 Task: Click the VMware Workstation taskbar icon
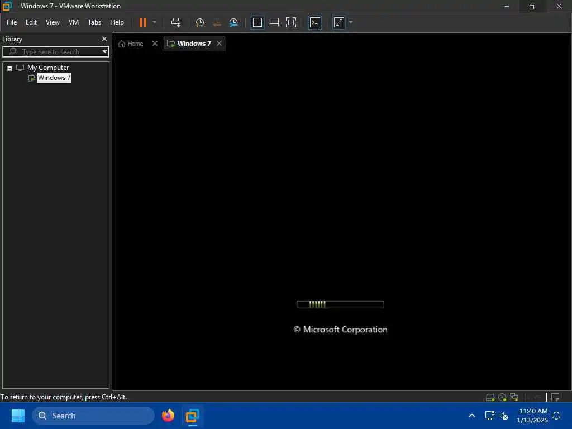pyautogui.click(x=192, y=416)
